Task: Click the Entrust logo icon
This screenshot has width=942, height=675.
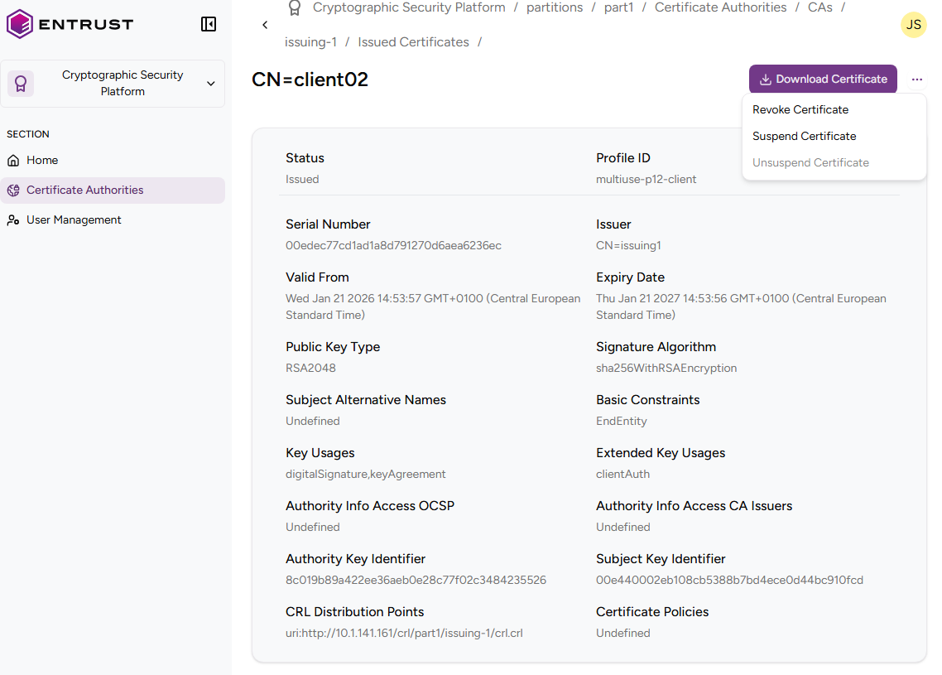Action: tap(20, 24)
